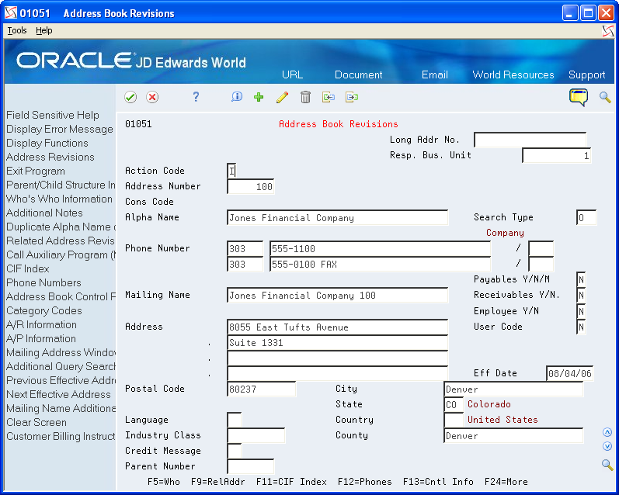The image size is (619, 495).
Task: Open CIF Index in the sidebar
Action: 28,269
